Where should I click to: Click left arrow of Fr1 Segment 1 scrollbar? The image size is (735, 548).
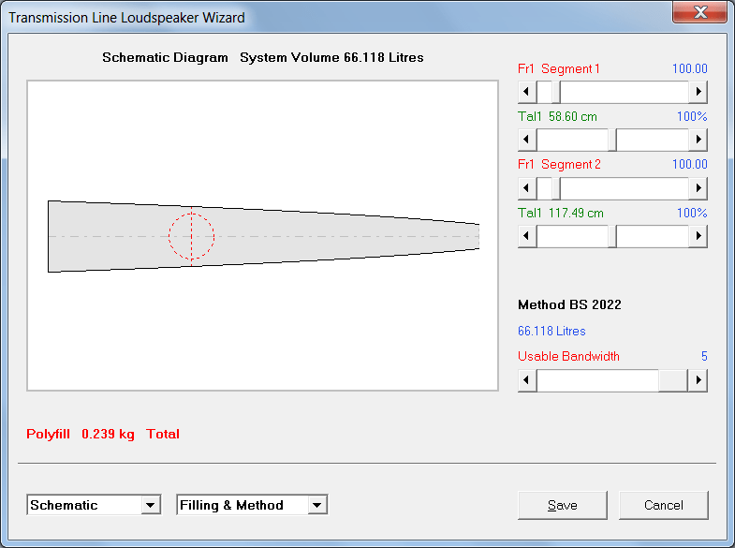527,92
